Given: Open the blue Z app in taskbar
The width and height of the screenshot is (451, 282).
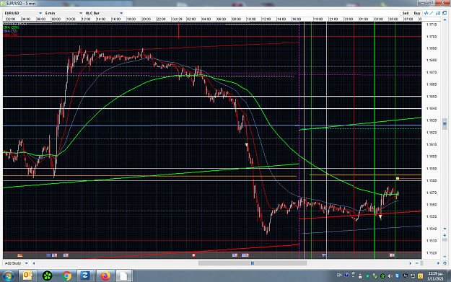Looking at the screenshot, I should pos(85,276).
